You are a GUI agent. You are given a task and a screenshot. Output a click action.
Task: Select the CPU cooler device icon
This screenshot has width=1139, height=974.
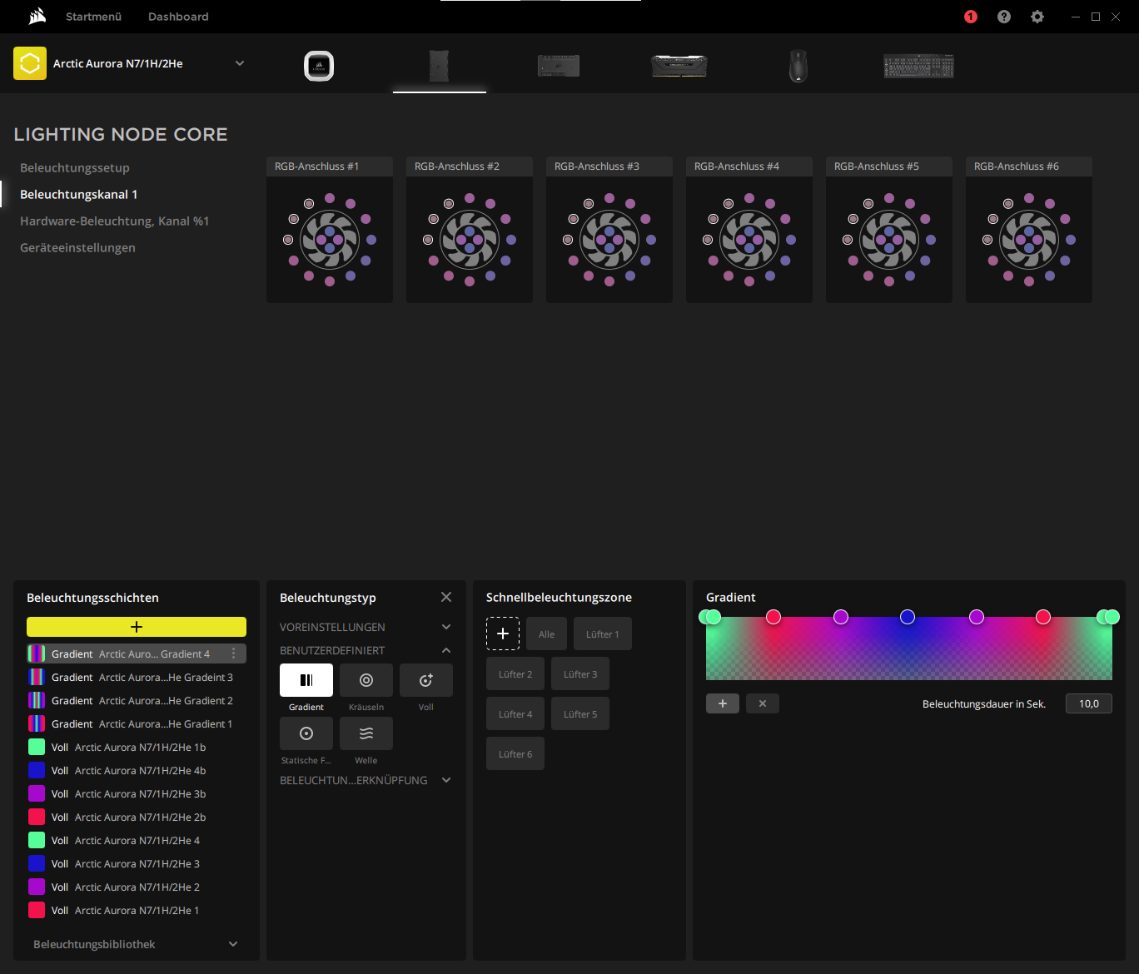pos(319,66)
